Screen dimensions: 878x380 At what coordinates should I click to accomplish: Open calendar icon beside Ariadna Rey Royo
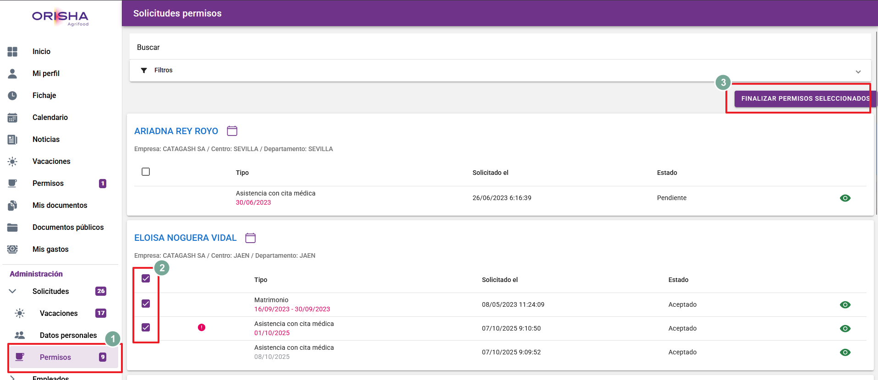(232, 131)
